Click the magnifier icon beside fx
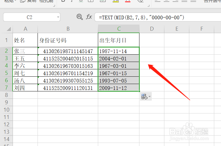This screenshot has width=221, height=146. 80,17
